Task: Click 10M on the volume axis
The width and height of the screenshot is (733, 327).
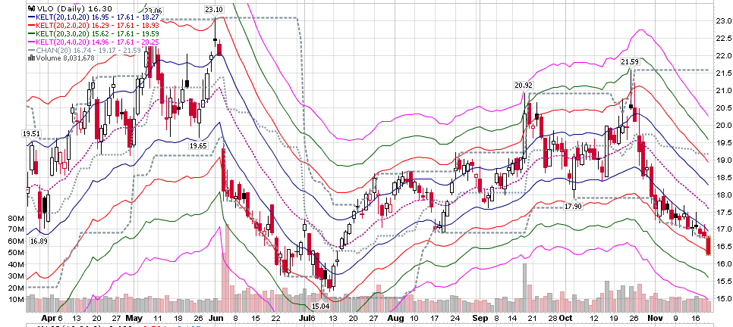Action: coord(15,298)
